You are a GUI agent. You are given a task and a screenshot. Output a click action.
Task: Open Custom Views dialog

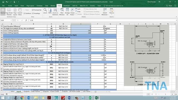(20, 12)
